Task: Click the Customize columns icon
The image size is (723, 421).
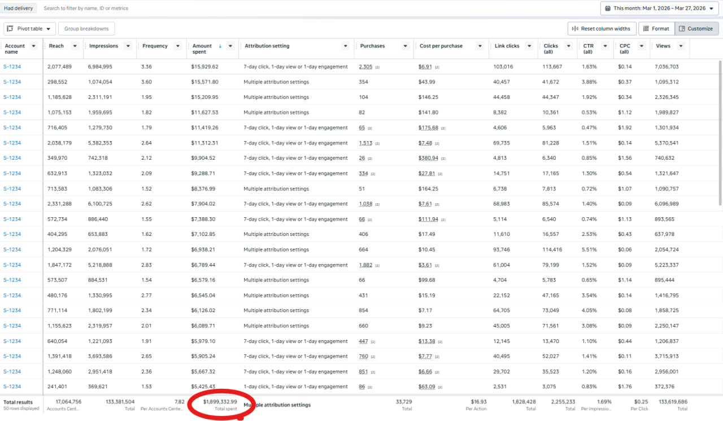Action: (681, 29)
